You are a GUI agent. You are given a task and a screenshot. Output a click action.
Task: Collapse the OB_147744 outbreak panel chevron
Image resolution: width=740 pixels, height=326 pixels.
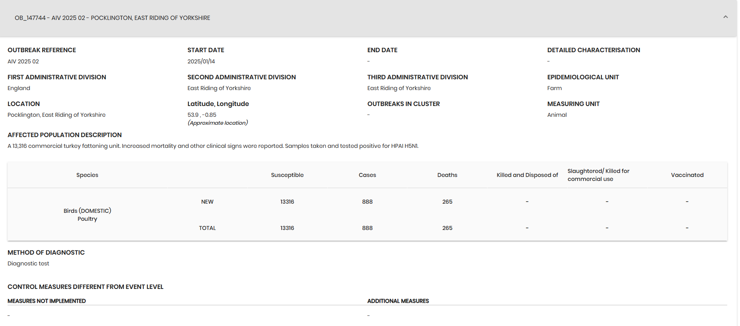pyautogui.click(x=725, y=17)
